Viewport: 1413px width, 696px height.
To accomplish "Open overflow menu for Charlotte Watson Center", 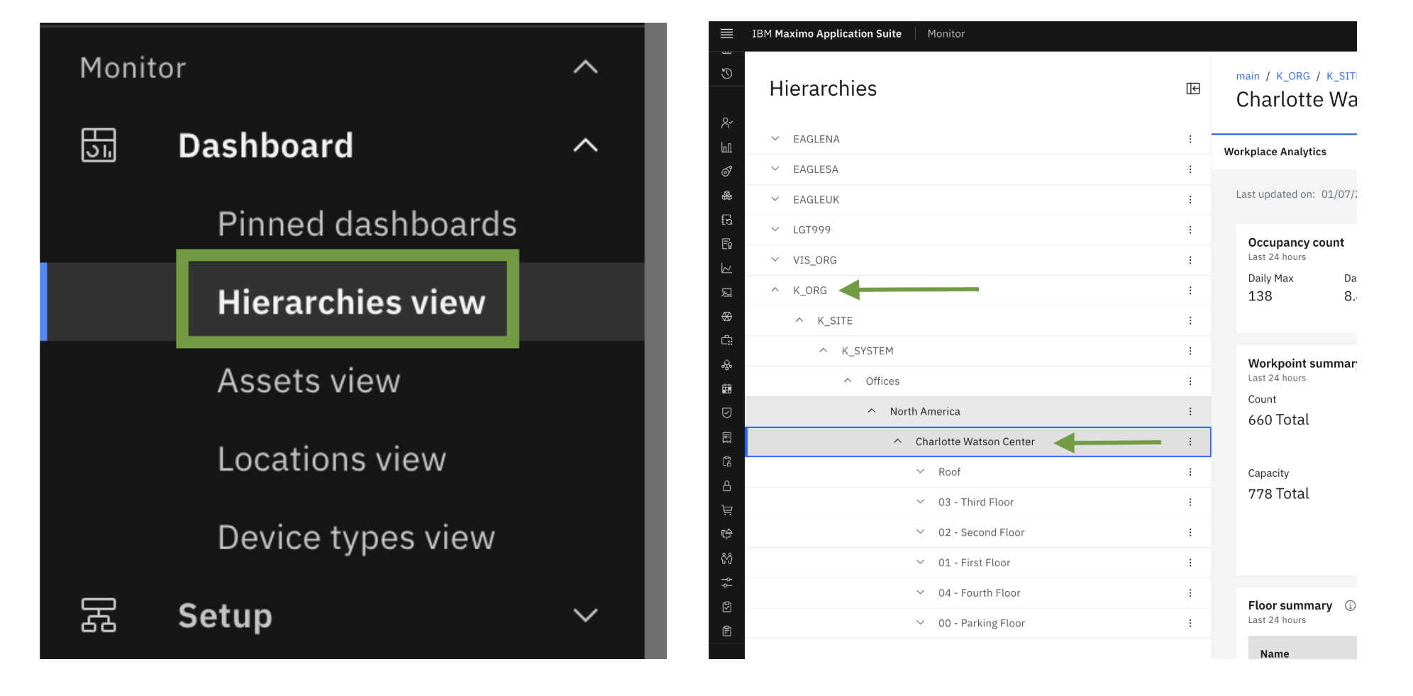I will point(1190,442).
